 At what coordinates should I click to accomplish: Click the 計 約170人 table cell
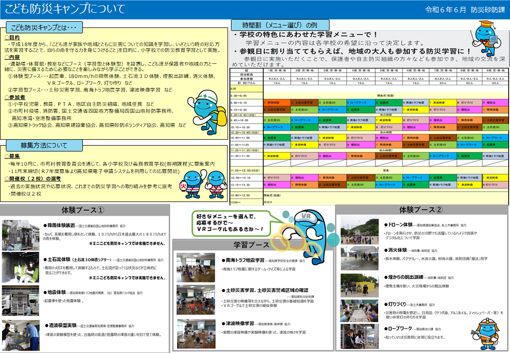coord(246,83)
